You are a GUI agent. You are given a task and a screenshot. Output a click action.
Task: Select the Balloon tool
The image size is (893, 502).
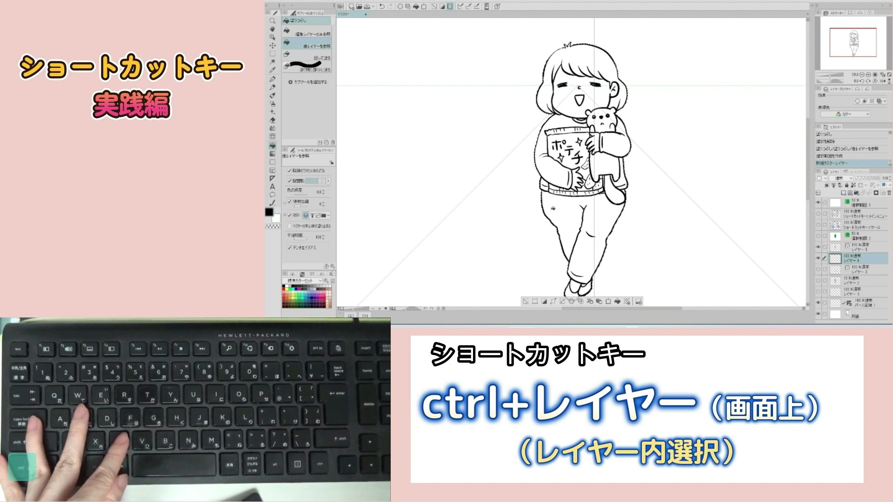pos(273,195)
